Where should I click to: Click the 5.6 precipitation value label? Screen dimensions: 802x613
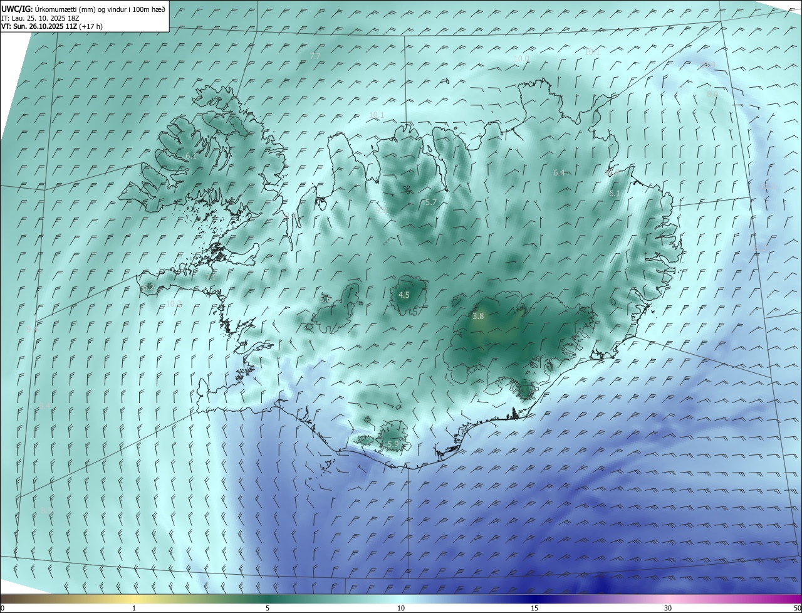325,299
